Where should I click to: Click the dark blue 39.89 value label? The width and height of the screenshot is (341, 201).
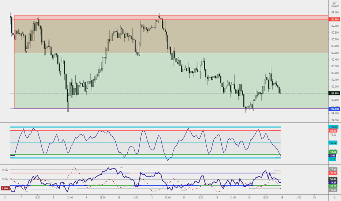(x=333, y=182)
